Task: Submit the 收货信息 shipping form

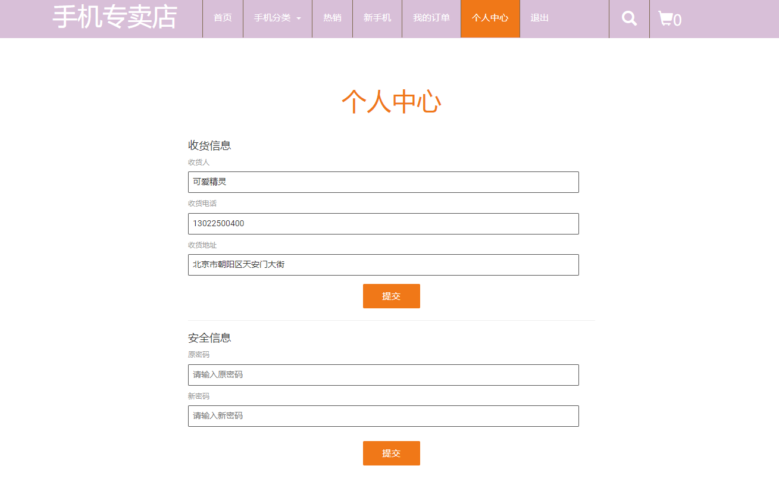Action: click(391, 296)
